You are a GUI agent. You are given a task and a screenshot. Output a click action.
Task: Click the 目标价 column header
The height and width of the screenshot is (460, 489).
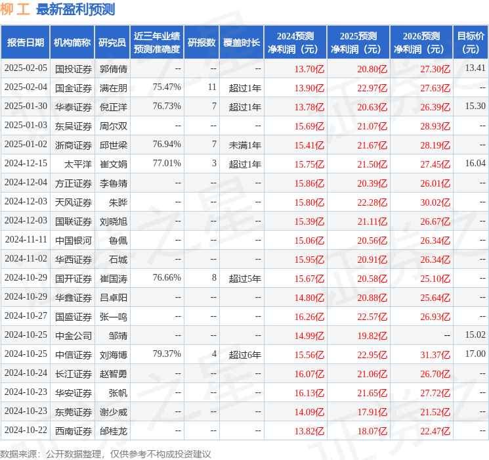point(471,43)
